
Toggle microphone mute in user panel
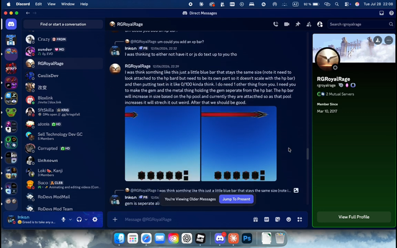(x=63, y=219)
